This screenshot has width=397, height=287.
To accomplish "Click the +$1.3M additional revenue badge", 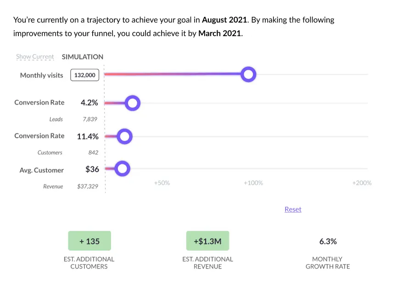I will coord(207,241).
